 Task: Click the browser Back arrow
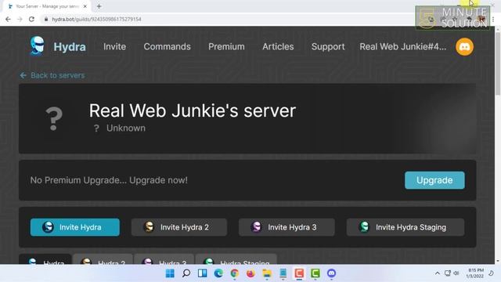point(8,19)
